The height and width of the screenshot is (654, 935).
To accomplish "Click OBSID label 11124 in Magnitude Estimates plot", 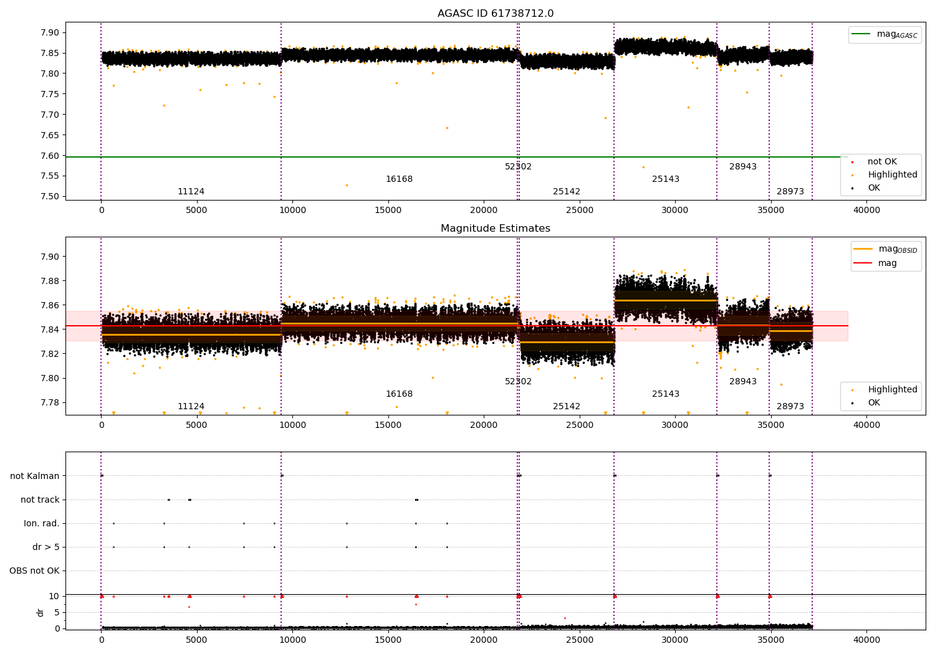I will [191, 407].
